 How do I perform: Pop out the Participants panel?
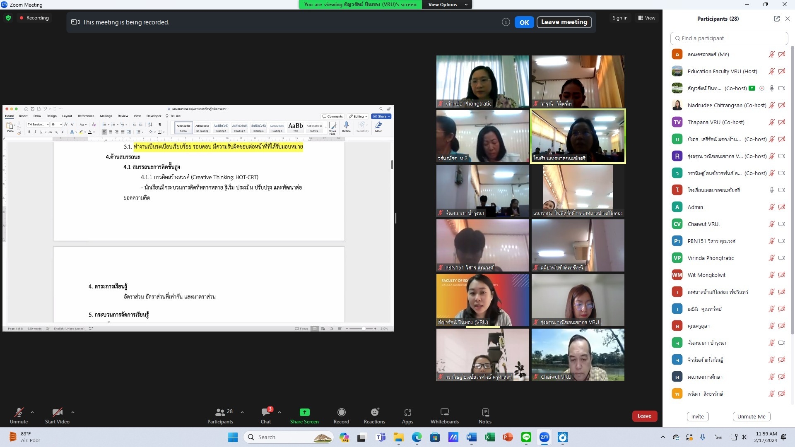pos(776,19)
